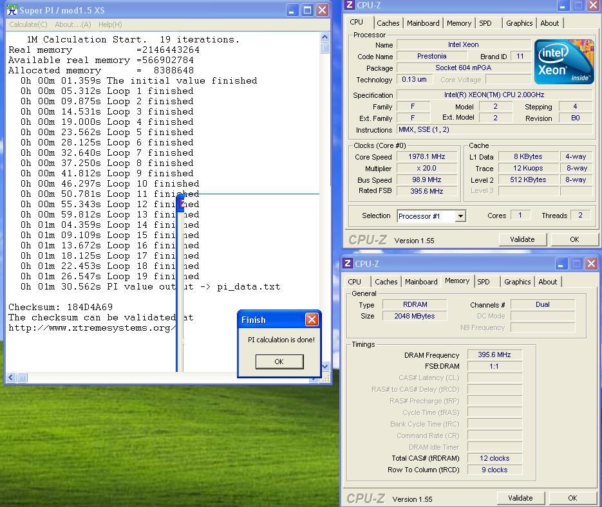Image resolution: width=602 pixels, height=507 pixels.
Task: Select Mainboard tab in bottom CPU-Z
Action: (421, 282)
